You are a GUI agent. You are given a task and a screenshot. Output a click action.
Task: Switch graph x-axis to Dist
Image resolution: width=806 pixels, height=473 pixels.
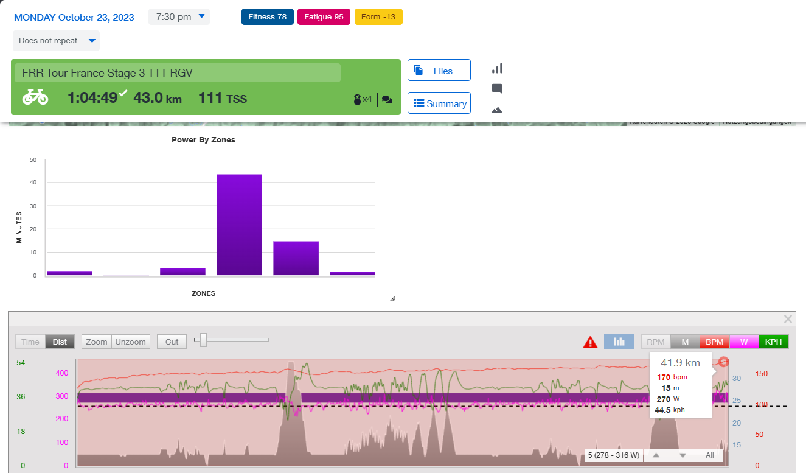click(60, 342)
